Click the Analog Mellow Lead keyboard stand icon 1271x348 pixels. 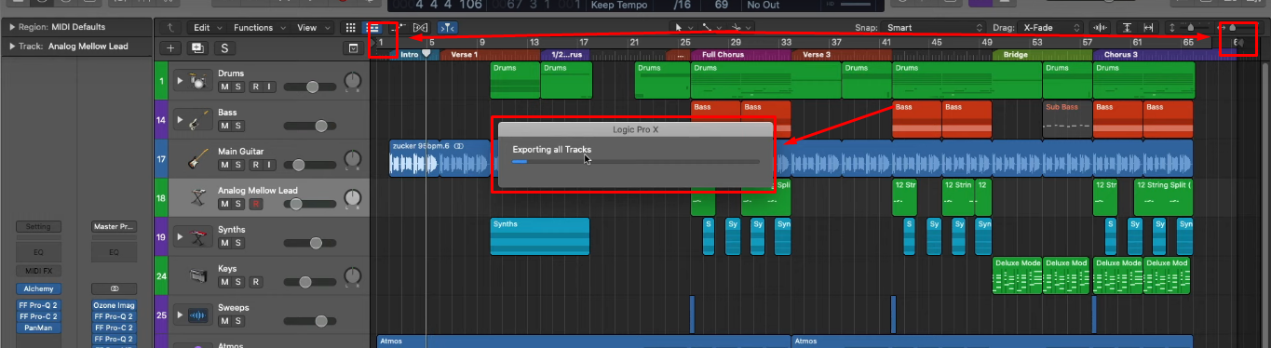point(197,197)
